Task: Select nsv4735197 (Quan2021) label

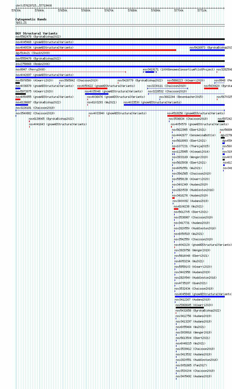Action: [x=191, y=283]
